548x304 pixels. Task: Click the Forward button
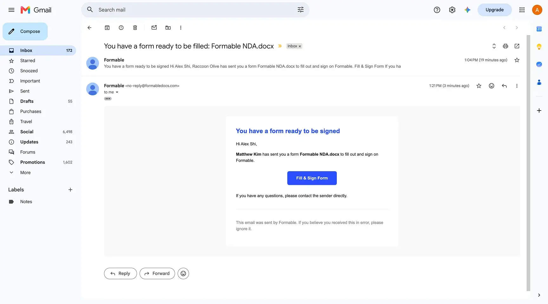coord(157,274)
